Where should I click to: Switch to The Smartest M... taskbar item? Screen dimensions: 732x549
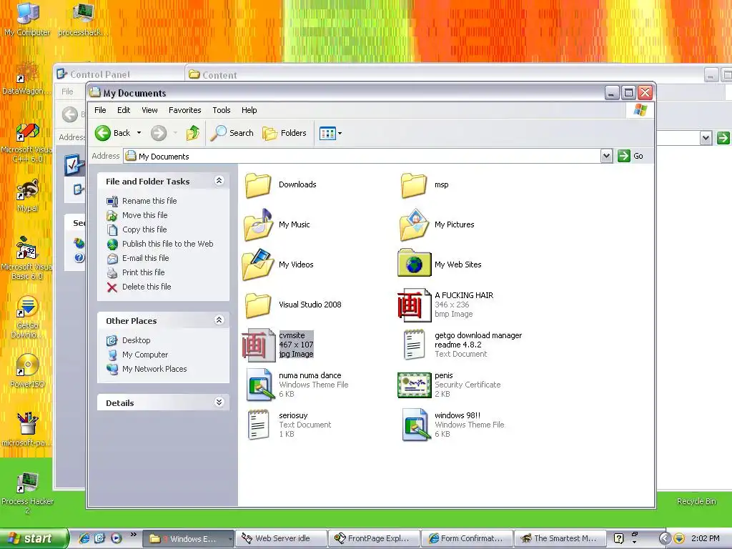(x=559, y=539)
